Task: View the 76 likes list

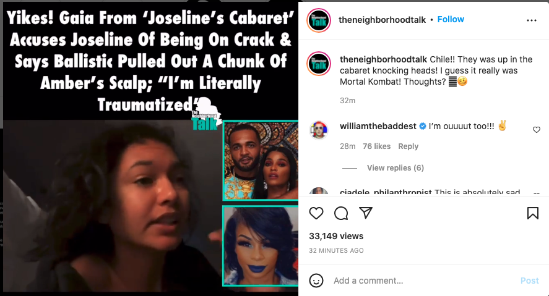Action: [377, 146]
